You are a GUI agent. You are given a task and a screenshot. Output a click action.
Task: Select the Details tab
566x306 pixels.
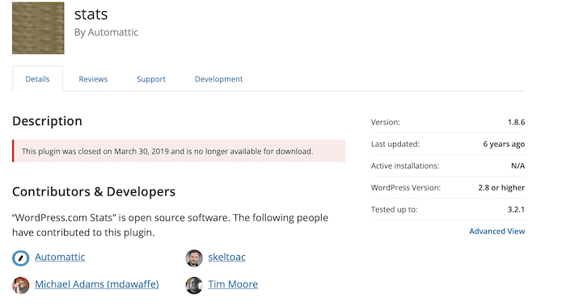pos(37,79)
